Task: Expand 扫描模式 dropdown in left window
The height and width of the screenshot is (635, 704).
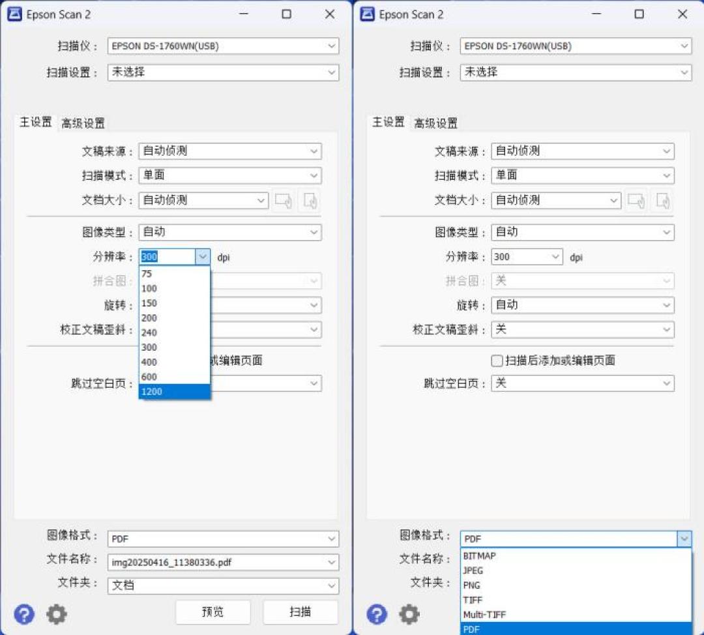Action: pyautogui.click(x=230, y=175)
